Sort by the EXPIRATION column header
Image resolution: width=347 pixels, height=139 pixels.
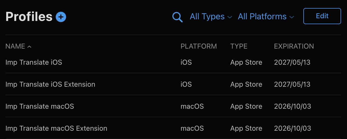(294, 46)
